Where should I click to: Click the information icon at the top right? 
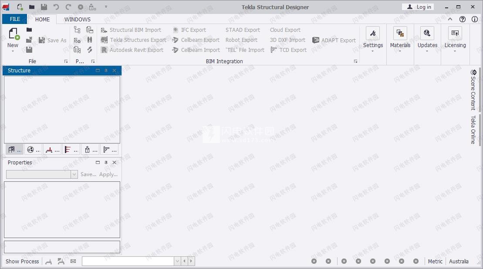point(475,19)
